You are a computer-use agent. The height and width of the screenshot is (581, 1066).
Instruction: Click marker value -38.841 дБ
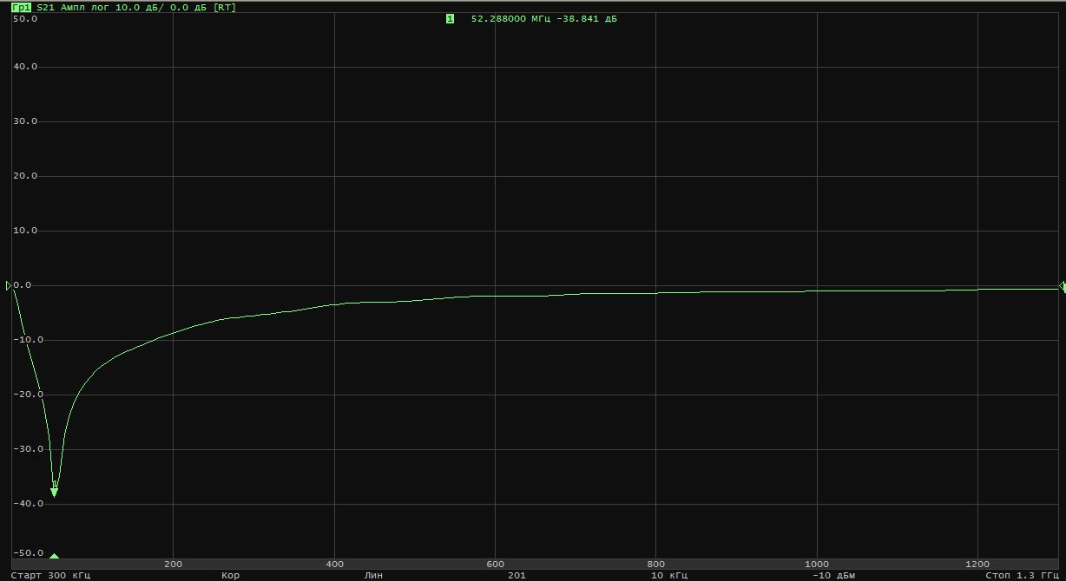pyautogui.click(x=587, y=18)
